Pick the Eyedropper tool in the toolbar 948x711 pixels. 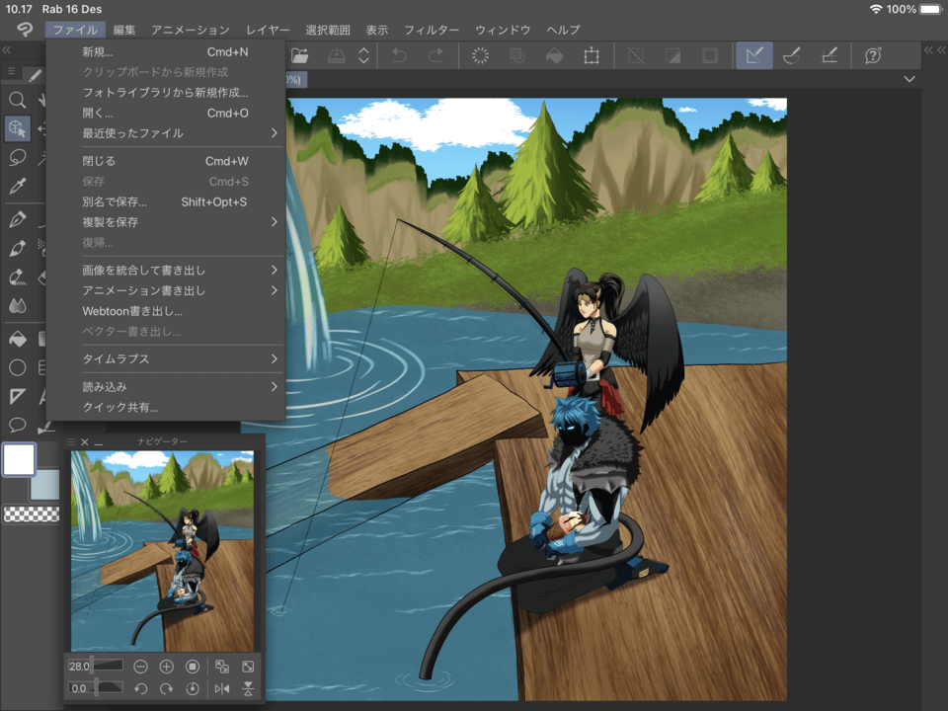tap(17, 186)
